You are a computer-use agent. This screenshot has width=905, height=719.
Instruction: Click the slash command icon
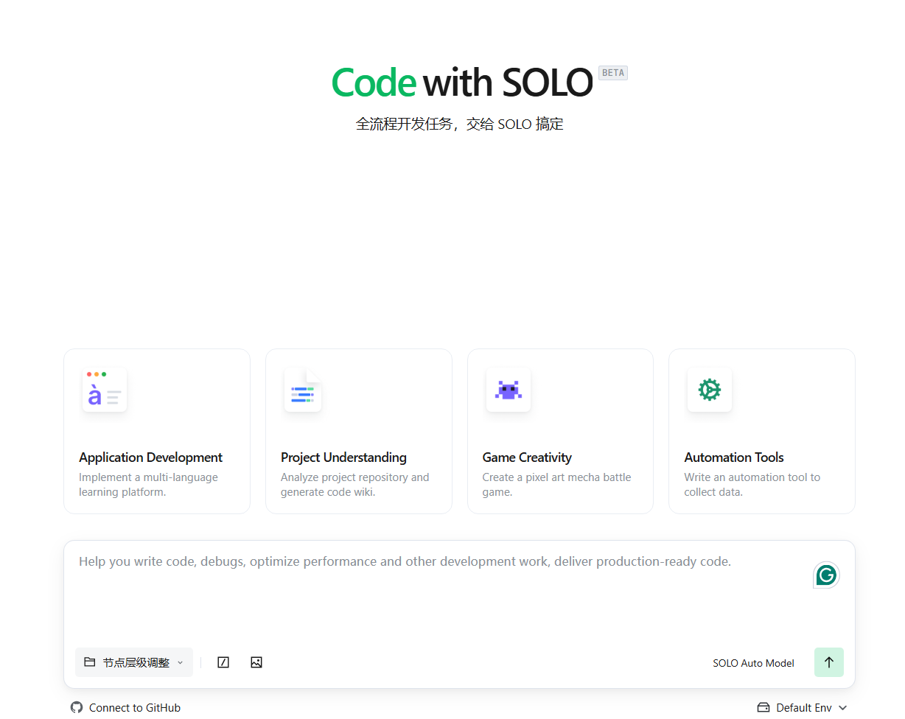click(x=223, y=662)
